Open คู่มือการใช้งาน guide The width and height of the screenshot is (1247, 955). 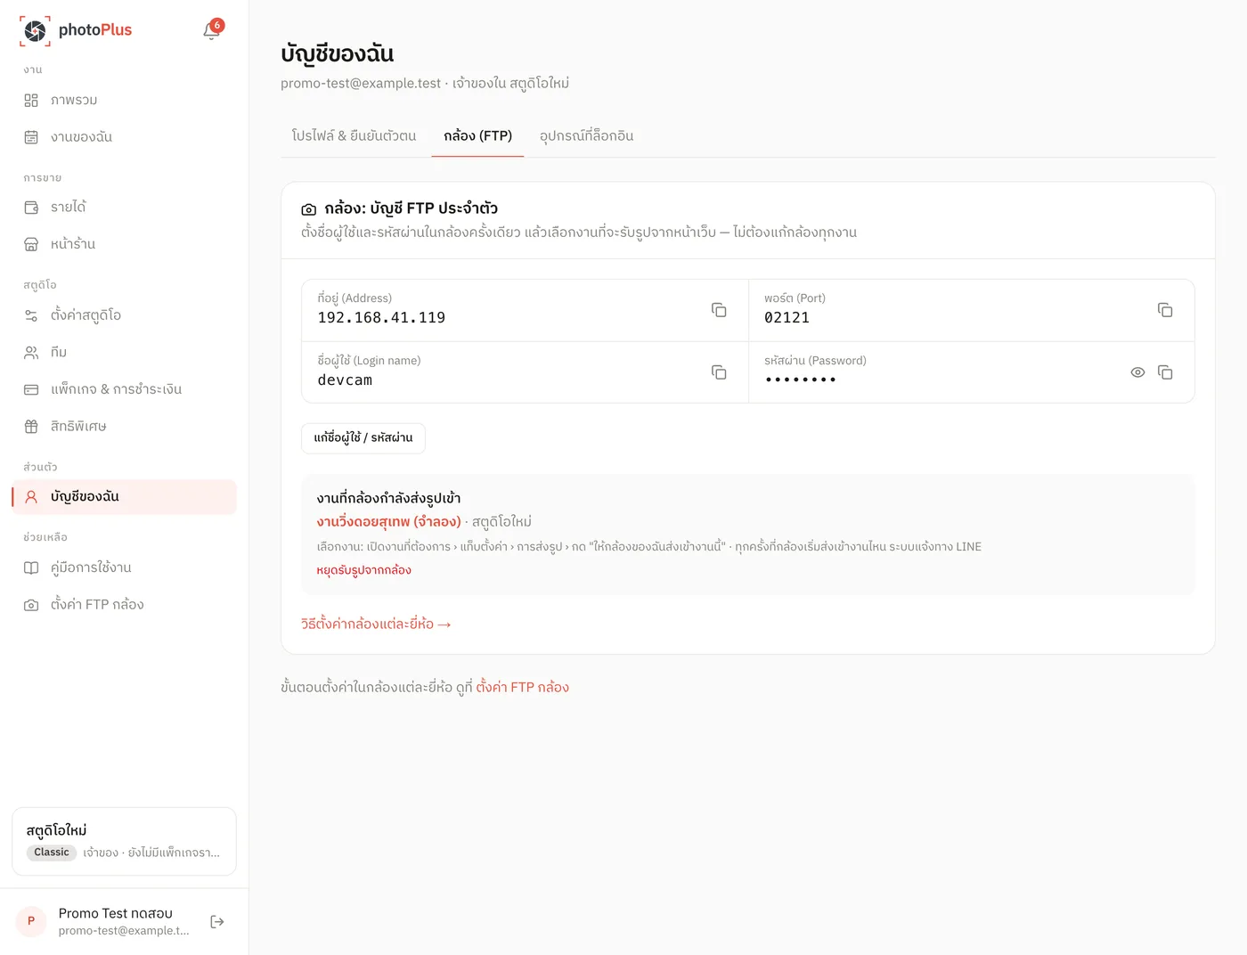point(124,567)
